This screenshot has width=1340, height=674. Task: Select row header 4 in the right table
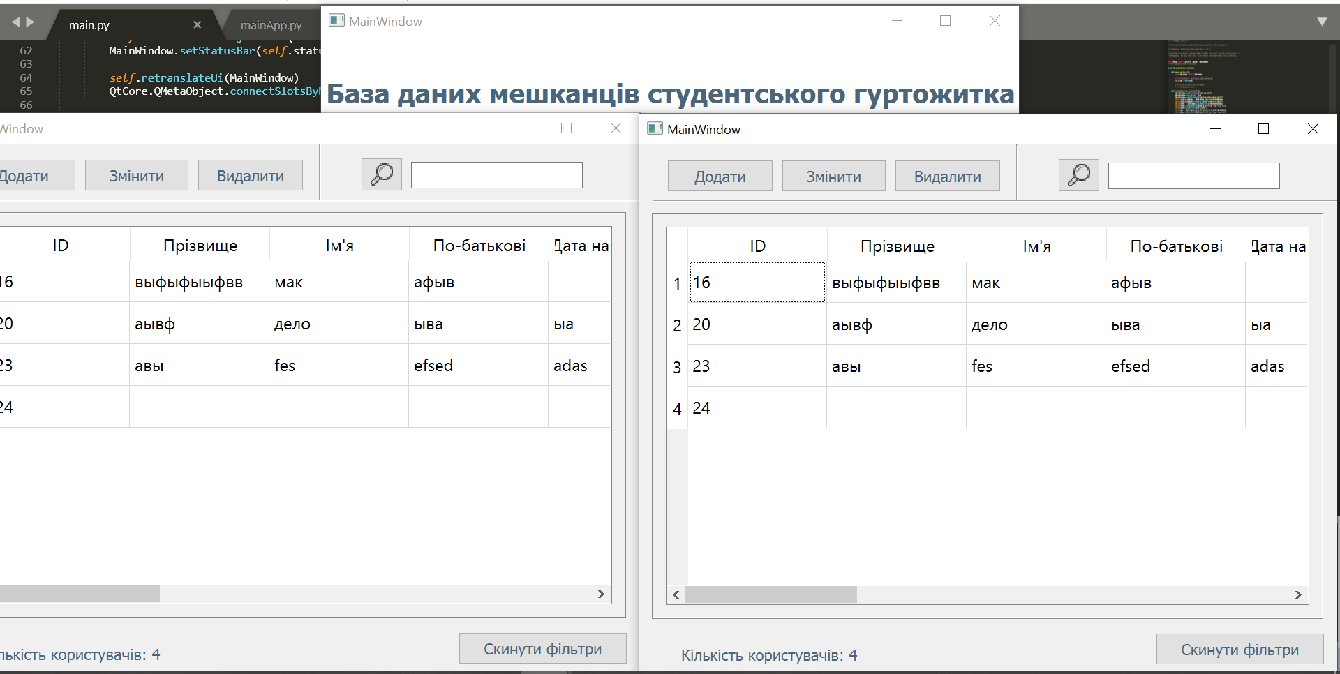(677, 409)
